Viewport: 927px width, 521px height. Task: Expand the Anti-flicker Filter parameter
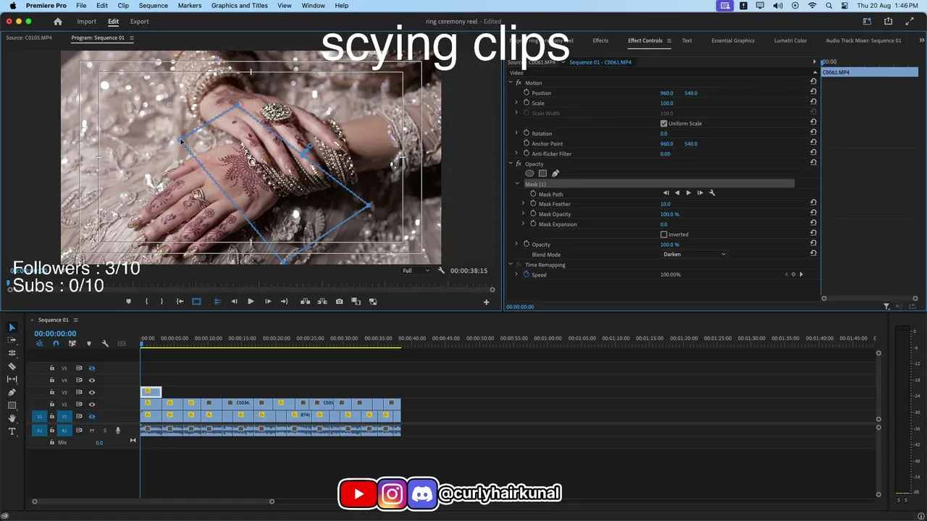pos(516,153)
